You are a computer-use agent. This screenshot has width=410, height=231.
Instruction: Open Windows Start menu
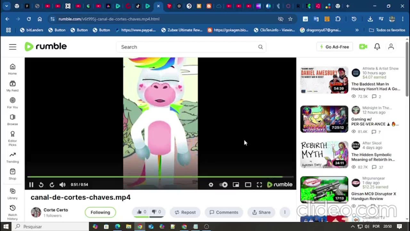(x=6, y=227)
